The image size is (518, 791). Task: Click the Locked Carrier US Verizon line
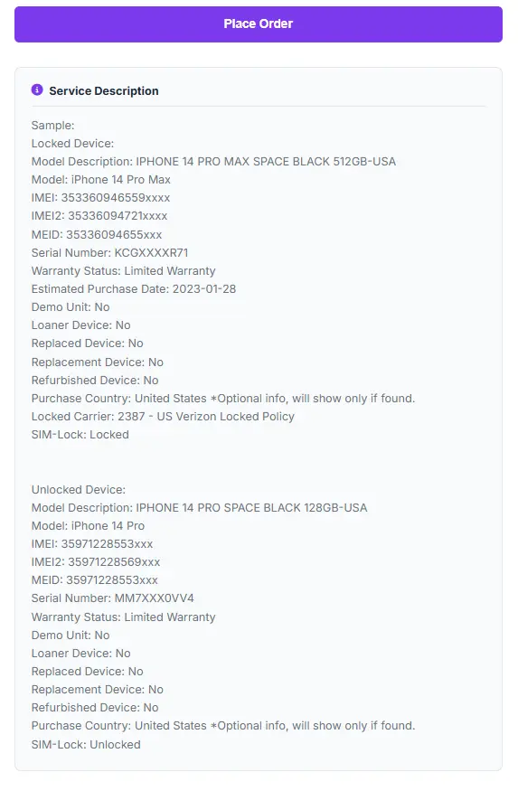(x=163, y=416)
